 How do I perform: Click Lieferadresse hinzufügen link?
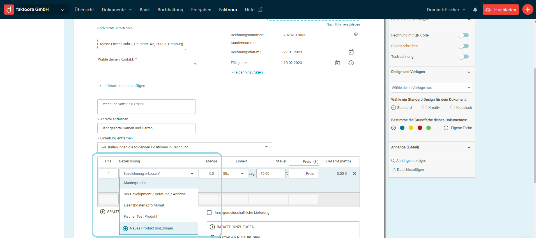tap(123, 86)
